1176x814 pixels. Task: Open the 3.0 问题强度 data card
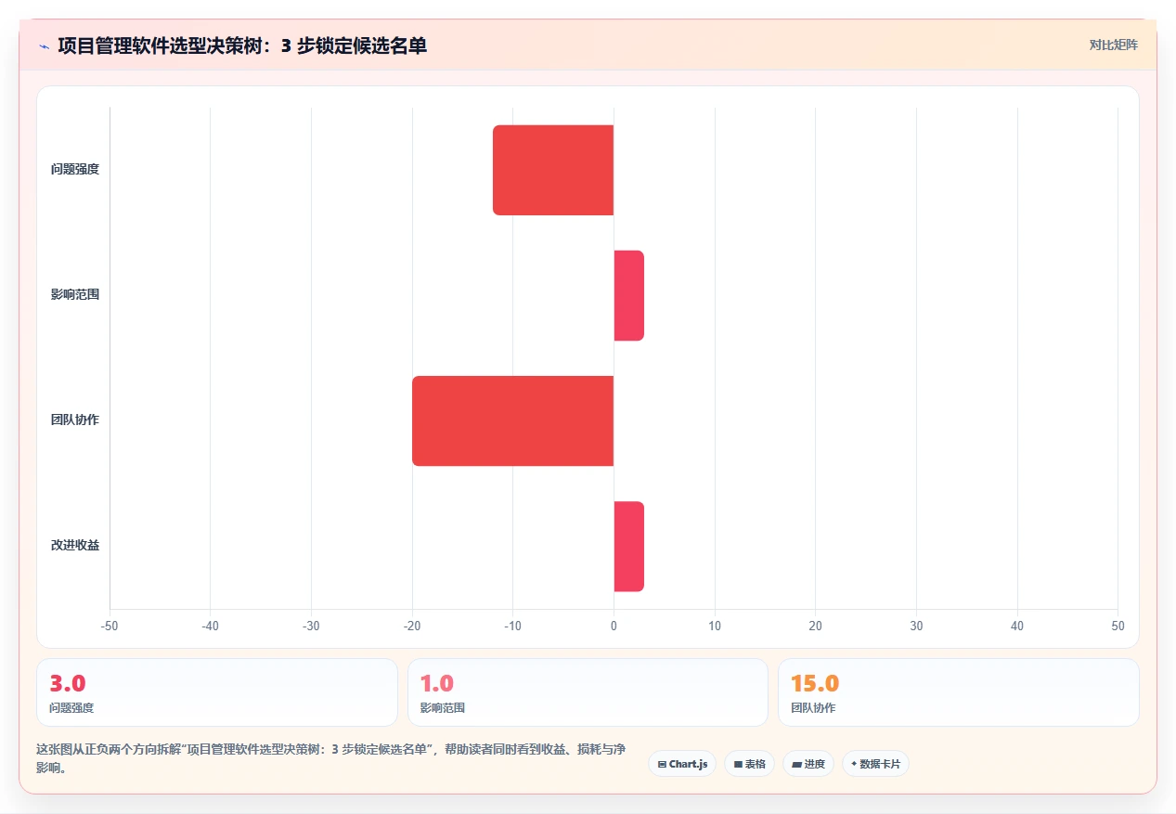[x=217, y=692]
